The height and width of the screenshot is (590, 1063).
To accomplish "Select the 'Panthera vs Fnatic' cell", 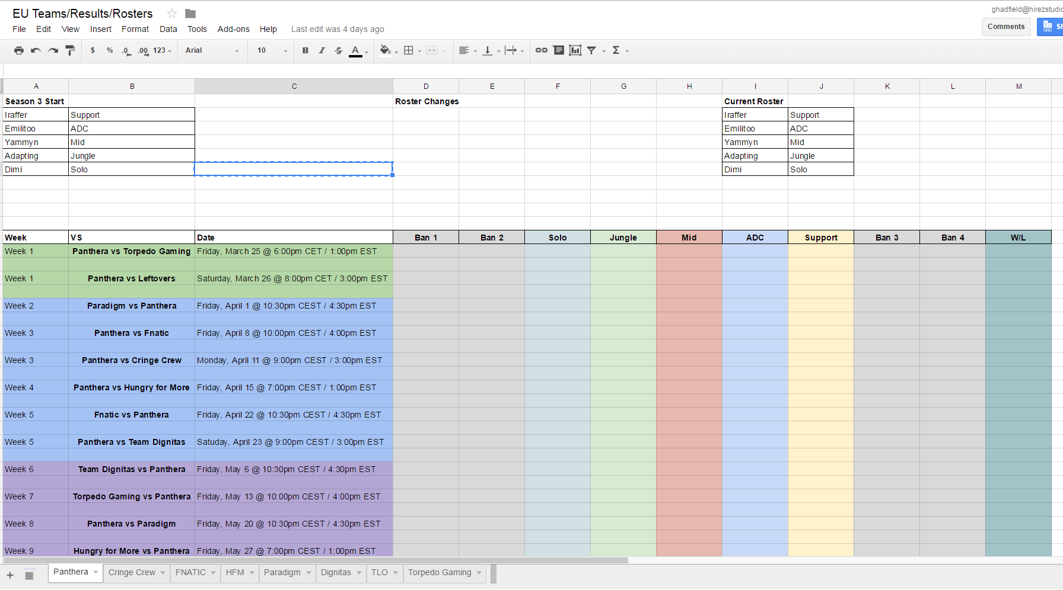I will (132, 333).
